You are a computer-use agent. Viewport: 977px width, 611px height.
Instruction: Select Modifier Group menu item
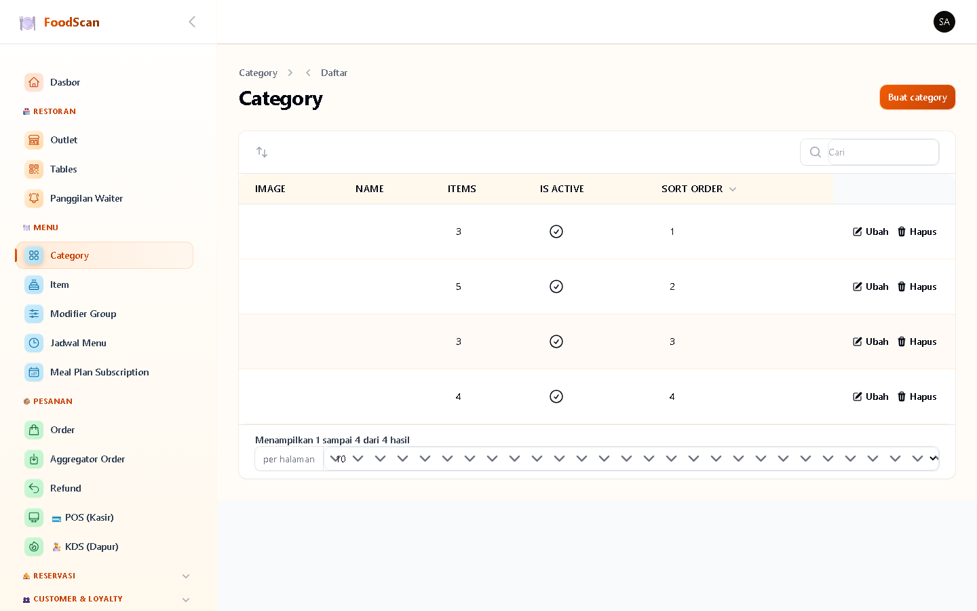(105, 314)
